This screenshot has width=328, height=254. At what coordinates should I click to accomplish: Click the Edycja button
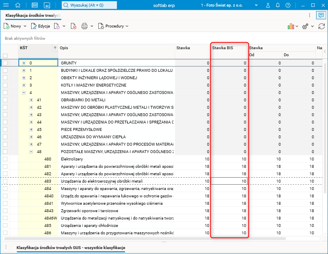coord(40,26)
